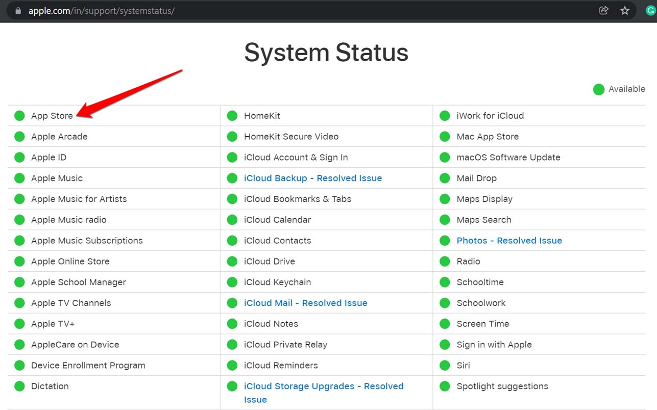Click the iCloud Mail - Resolved Issue link

(305, 303)
